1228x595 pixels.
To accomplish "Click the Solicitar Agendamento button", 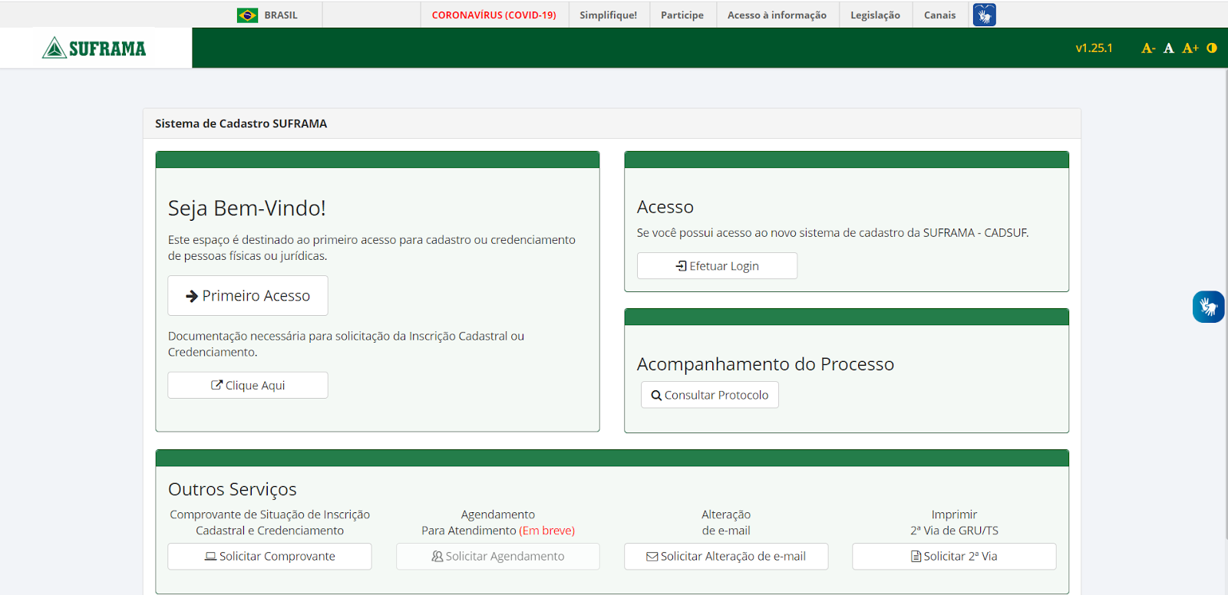I will (498, 557).
